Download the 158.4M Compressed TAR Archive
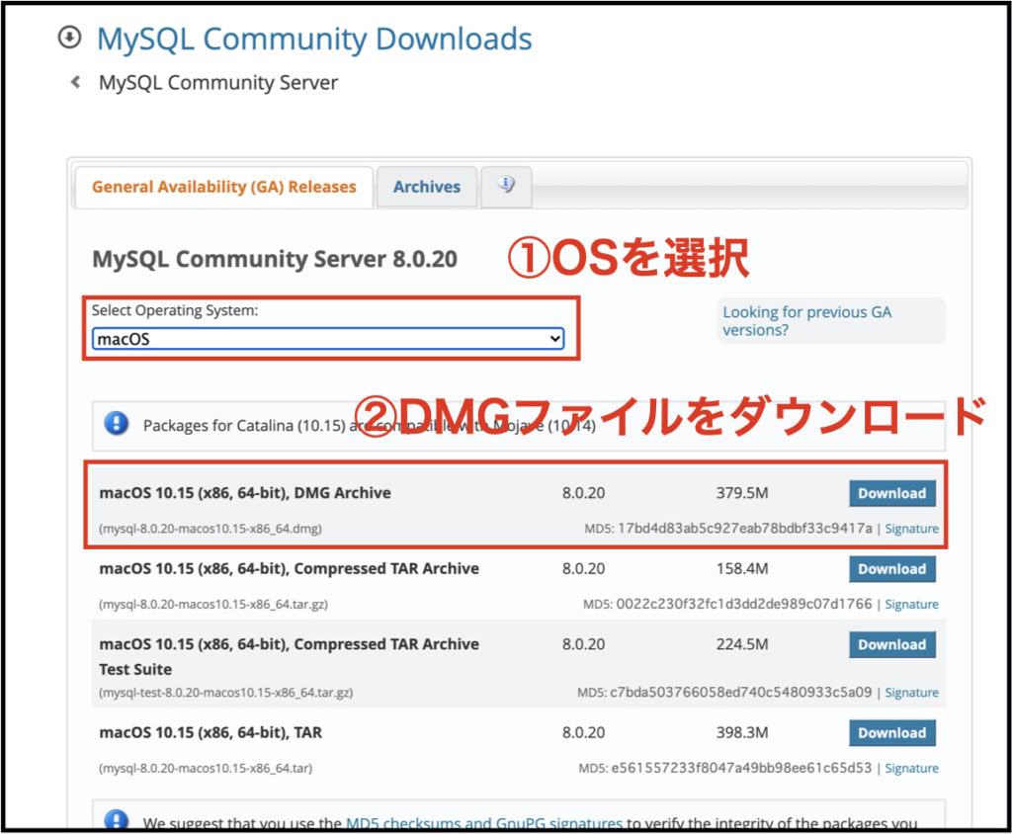 click(891, 569)
